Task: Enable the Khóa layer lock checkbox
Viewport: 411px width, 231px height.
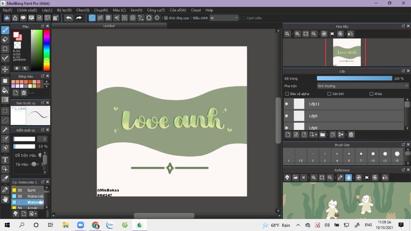Action: [x=371, y=94]
